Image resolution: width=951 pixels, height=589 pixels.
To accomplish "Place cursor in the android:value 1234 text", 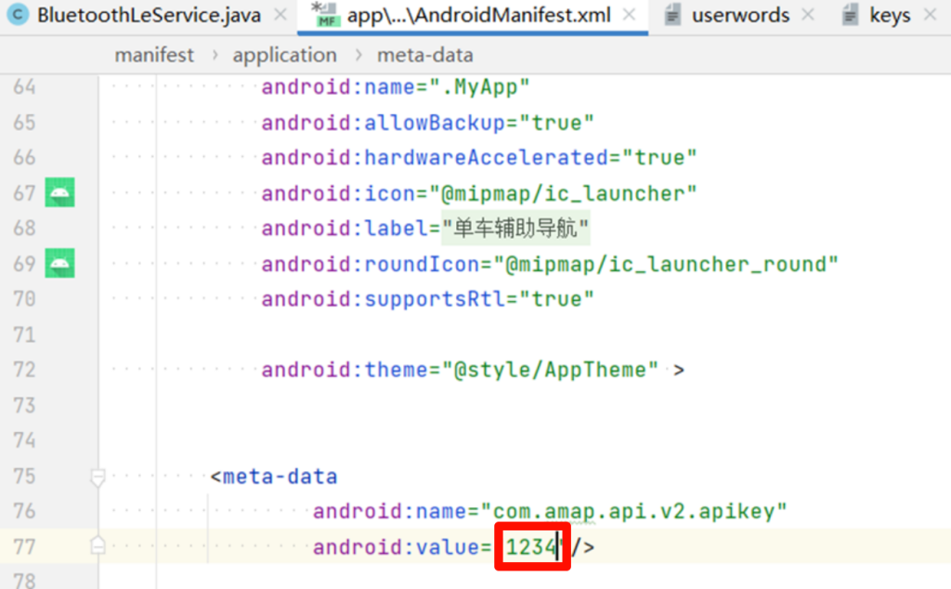I will point(529,547).
